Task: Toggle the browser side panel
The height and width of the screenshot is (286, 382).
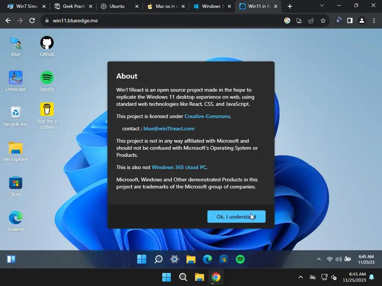Action: click(350, 21)
